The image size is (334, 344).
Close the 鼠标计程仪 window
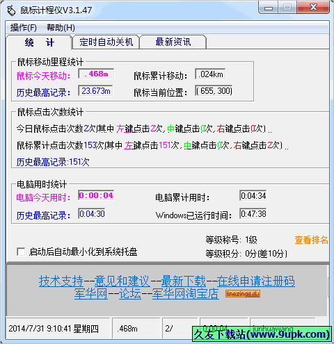(x=313, y=8)
